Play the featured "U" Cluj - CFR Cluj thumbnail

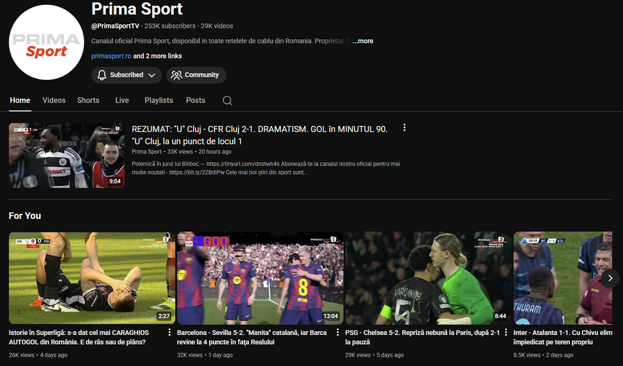[67, 155]
